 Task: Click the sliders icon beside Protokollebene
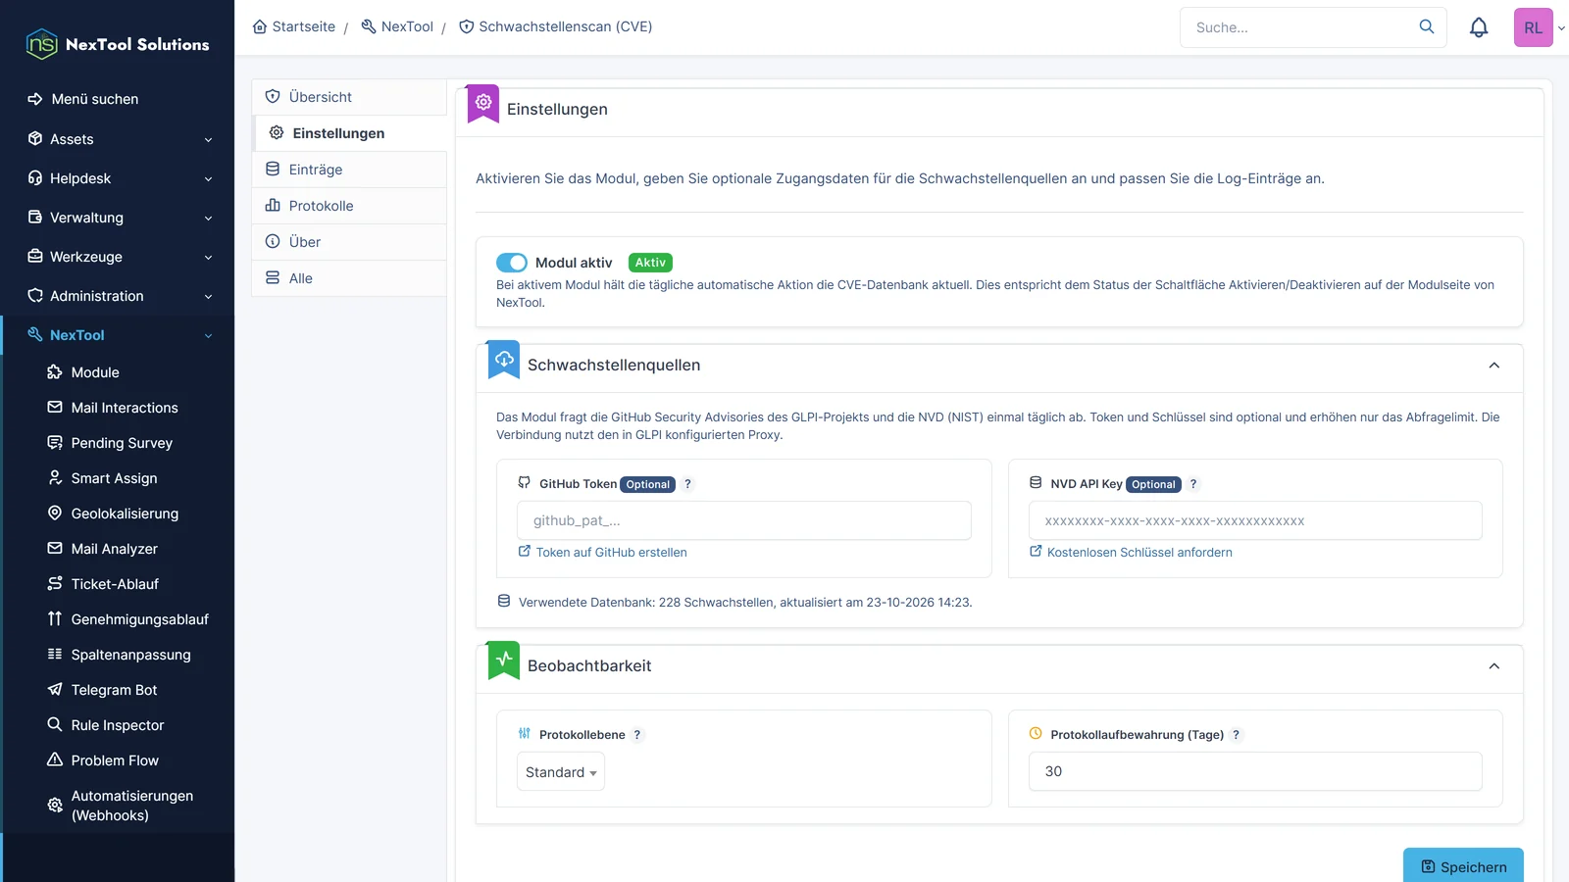click(x=525, y=734)
